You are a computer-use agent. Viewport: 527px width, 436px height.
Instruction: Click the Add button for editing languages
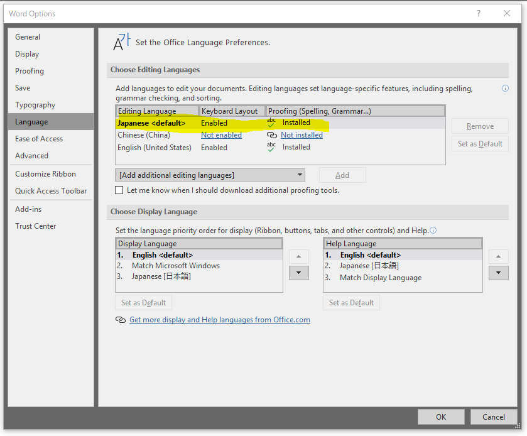click(x=342, y=175)
